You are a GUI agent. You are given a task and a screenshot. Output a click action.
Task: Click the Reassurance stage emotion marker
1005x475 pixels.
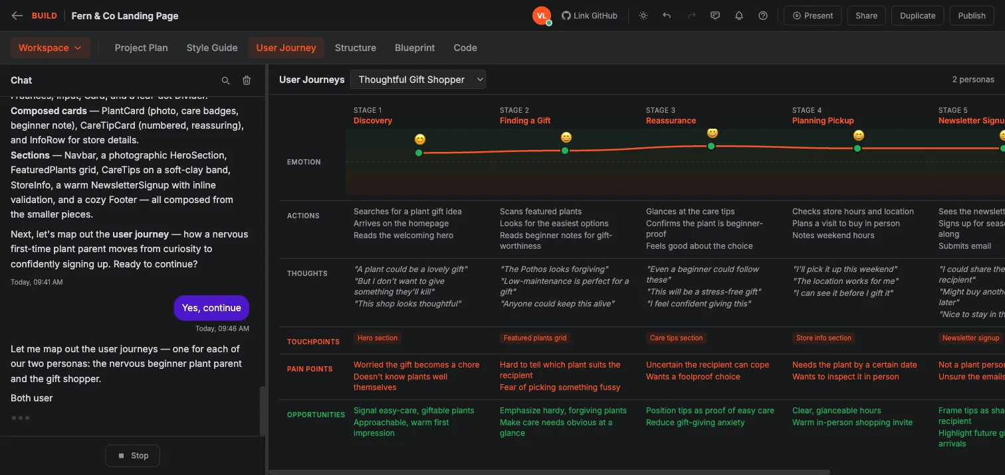tap(711, 146)
